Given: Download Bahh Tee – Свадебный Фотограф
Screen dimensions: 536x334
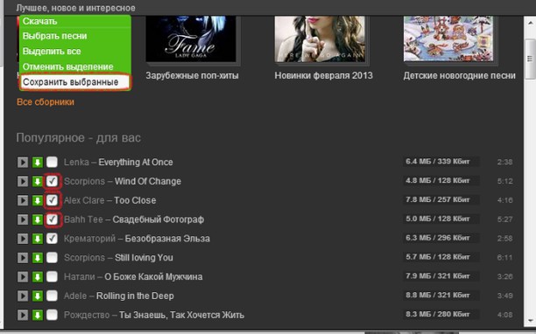Looking at the screenshot, I should 38,219.
